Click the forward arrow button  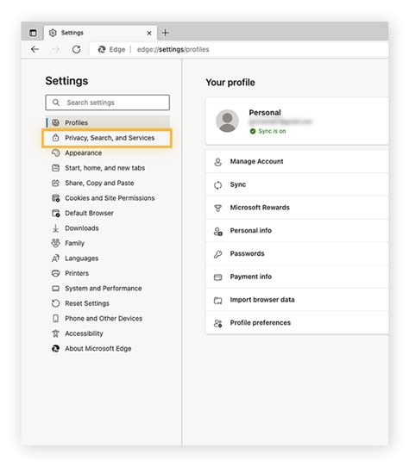55,49
